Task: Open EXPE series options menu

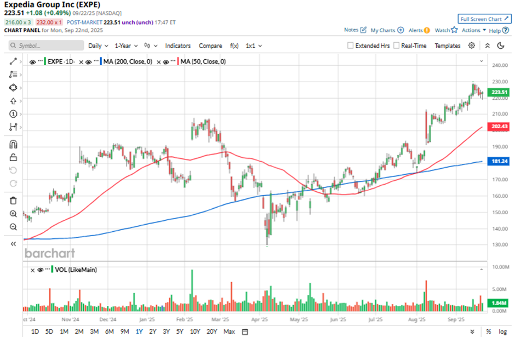Action: pyautogui.click(x=40, y=61)
